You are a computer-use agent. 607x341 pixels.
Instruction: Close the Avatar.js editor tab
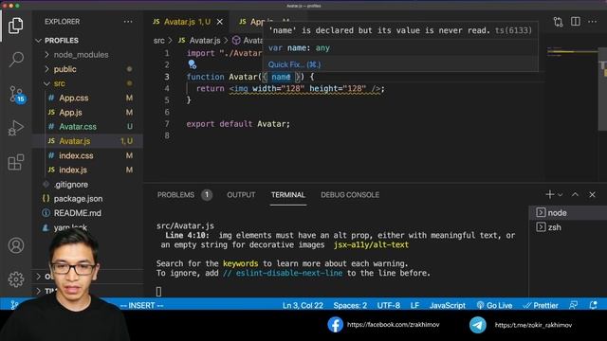(219, 22)
